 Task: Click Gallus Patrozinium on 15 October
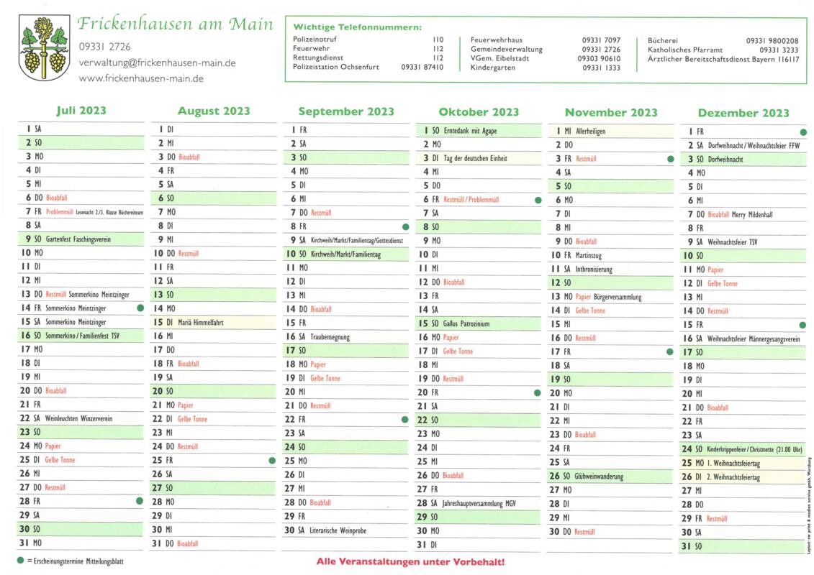point(466,323)
